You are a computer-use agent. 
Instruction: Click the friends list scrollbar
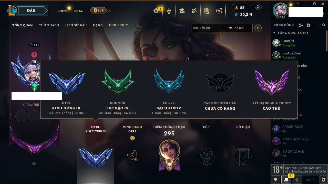pyautogui.click(x=326, y=41)
